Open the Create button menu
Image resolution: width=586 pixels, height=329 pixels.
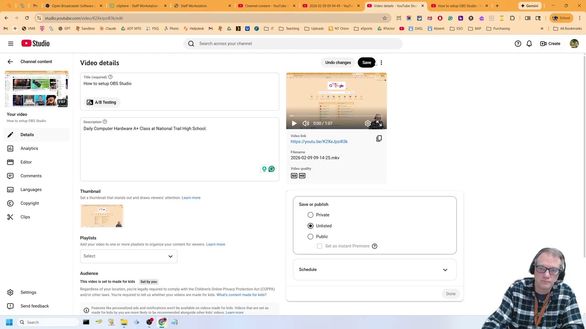[x=550, y=43]
